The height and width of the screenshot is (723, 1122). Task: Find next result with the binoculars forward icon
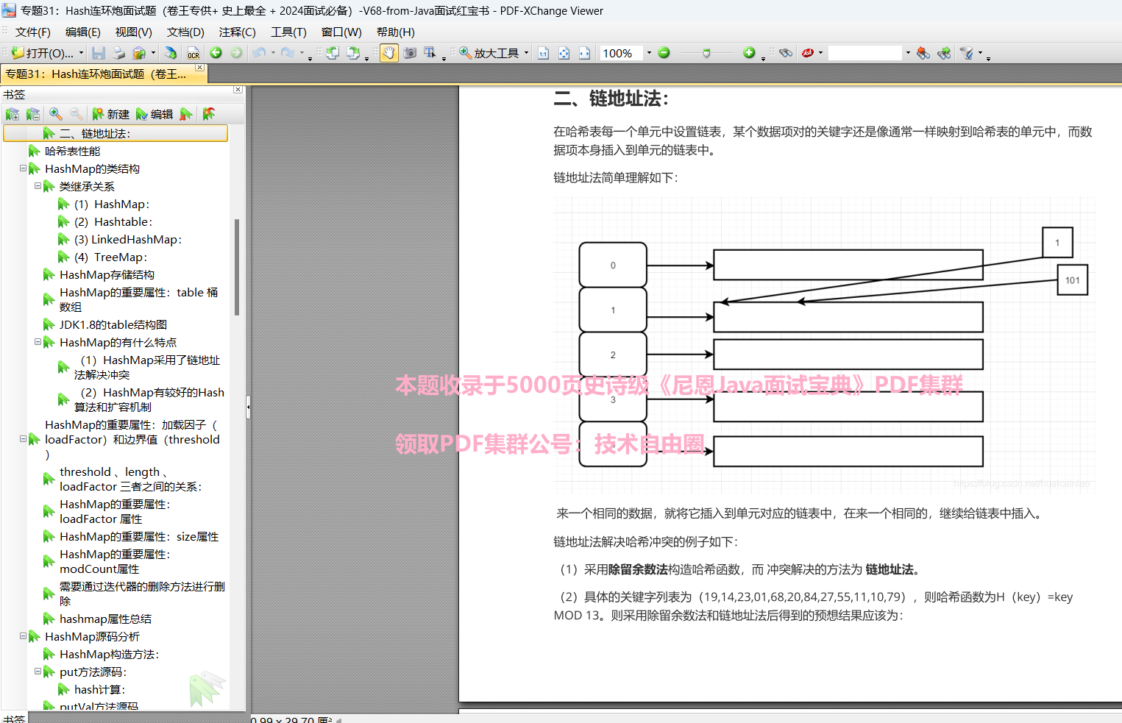point(944,53)
